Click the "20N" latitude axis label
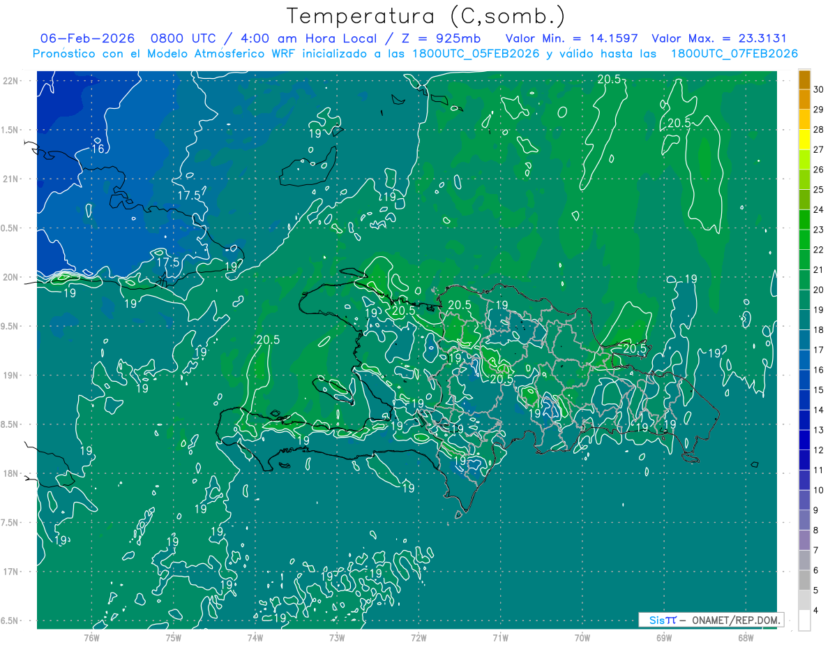 (12, 277)
